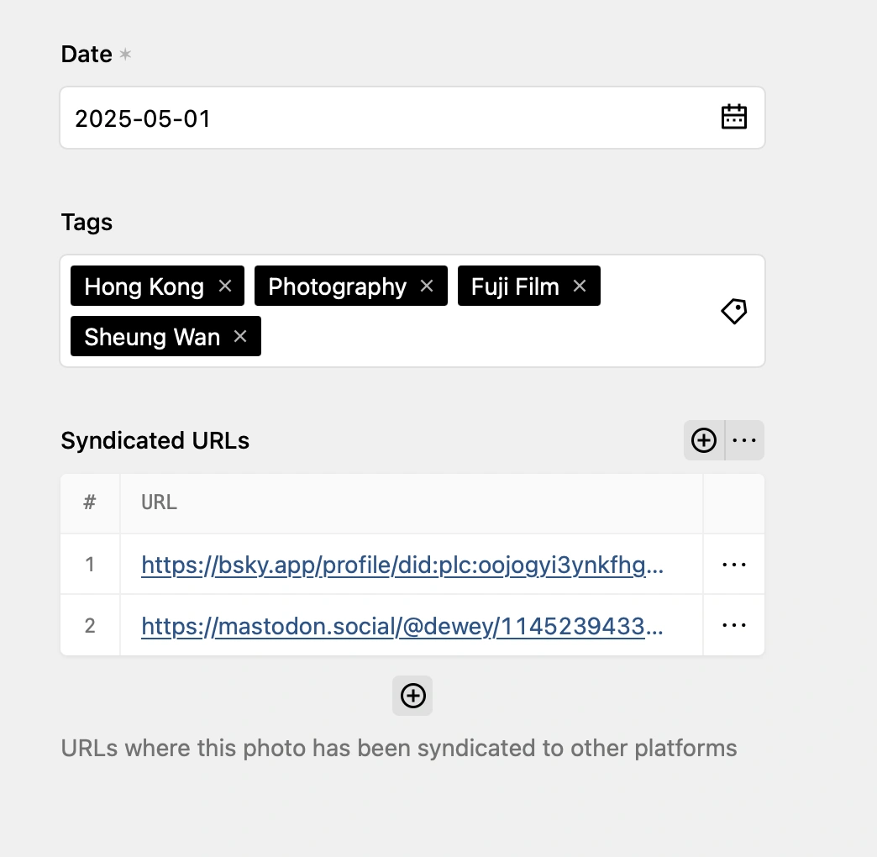Remove the Hong Kong tag
This screenshot has height=857, width=877.
point(225,287)
